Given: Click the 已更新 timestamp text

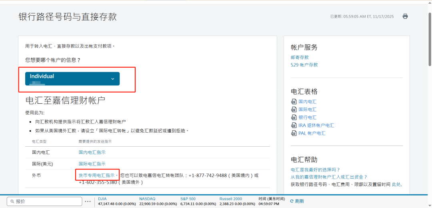Looking at the screenshot, I should pos(362,16).
